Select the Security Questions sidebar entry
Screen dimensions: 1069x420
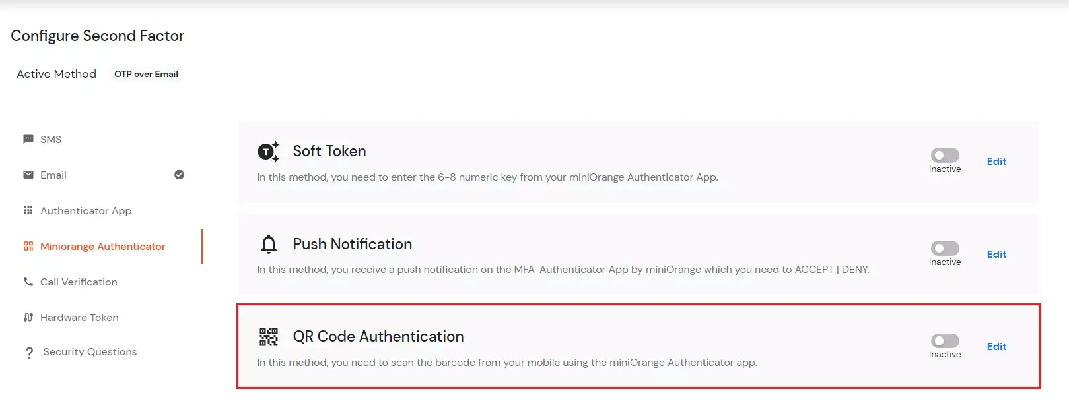coord(89,352)
